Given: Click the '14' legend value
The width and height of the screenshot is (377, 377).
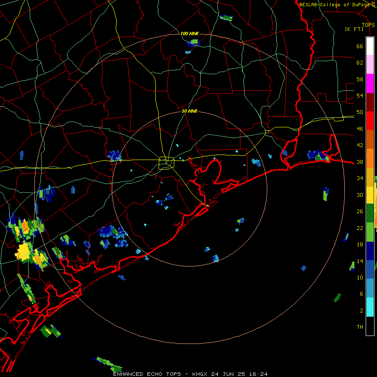Looking at the screenshot, I should (360, 261).
